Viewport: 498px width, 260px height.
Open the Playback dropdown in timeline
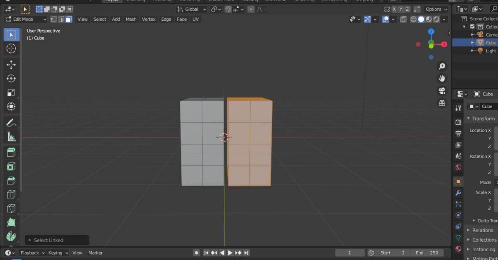pos(32,253)
